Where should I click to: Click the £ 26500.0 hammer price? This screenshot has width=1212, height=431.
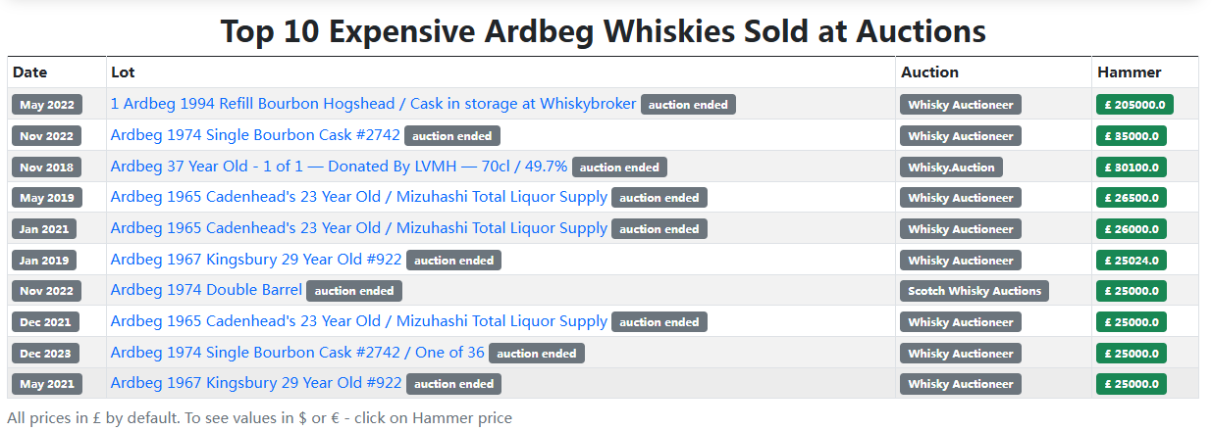[1131, 198]
